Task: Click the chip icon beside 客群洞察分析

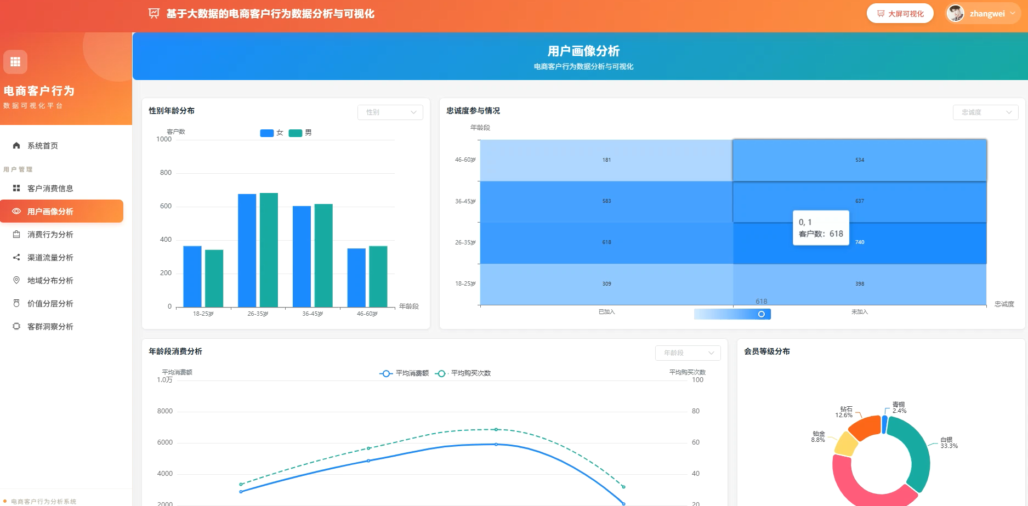Action: [x=16, y=326]
